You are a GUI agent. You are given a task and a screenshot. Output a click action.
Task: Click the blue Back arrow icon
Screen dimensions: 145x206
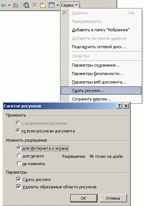pyautogui.click(x=3, y=6)
